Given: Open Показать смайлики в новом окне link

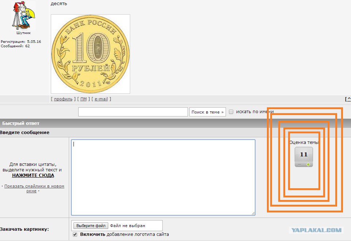Looking at the screenshot, I should (34, 188).
